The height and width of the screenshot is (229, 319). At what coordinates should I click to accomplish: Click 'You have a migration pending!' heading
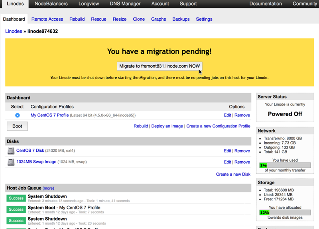click(x=159, y=51)
